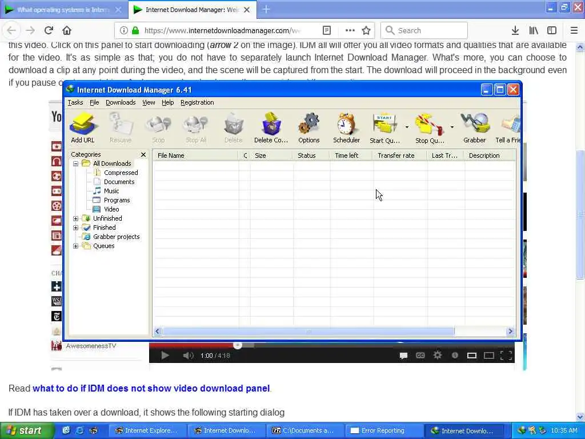This screenshot has height=439, width=585.
Task: Sort by the Status column header
Action: click(x=311, y=155)
